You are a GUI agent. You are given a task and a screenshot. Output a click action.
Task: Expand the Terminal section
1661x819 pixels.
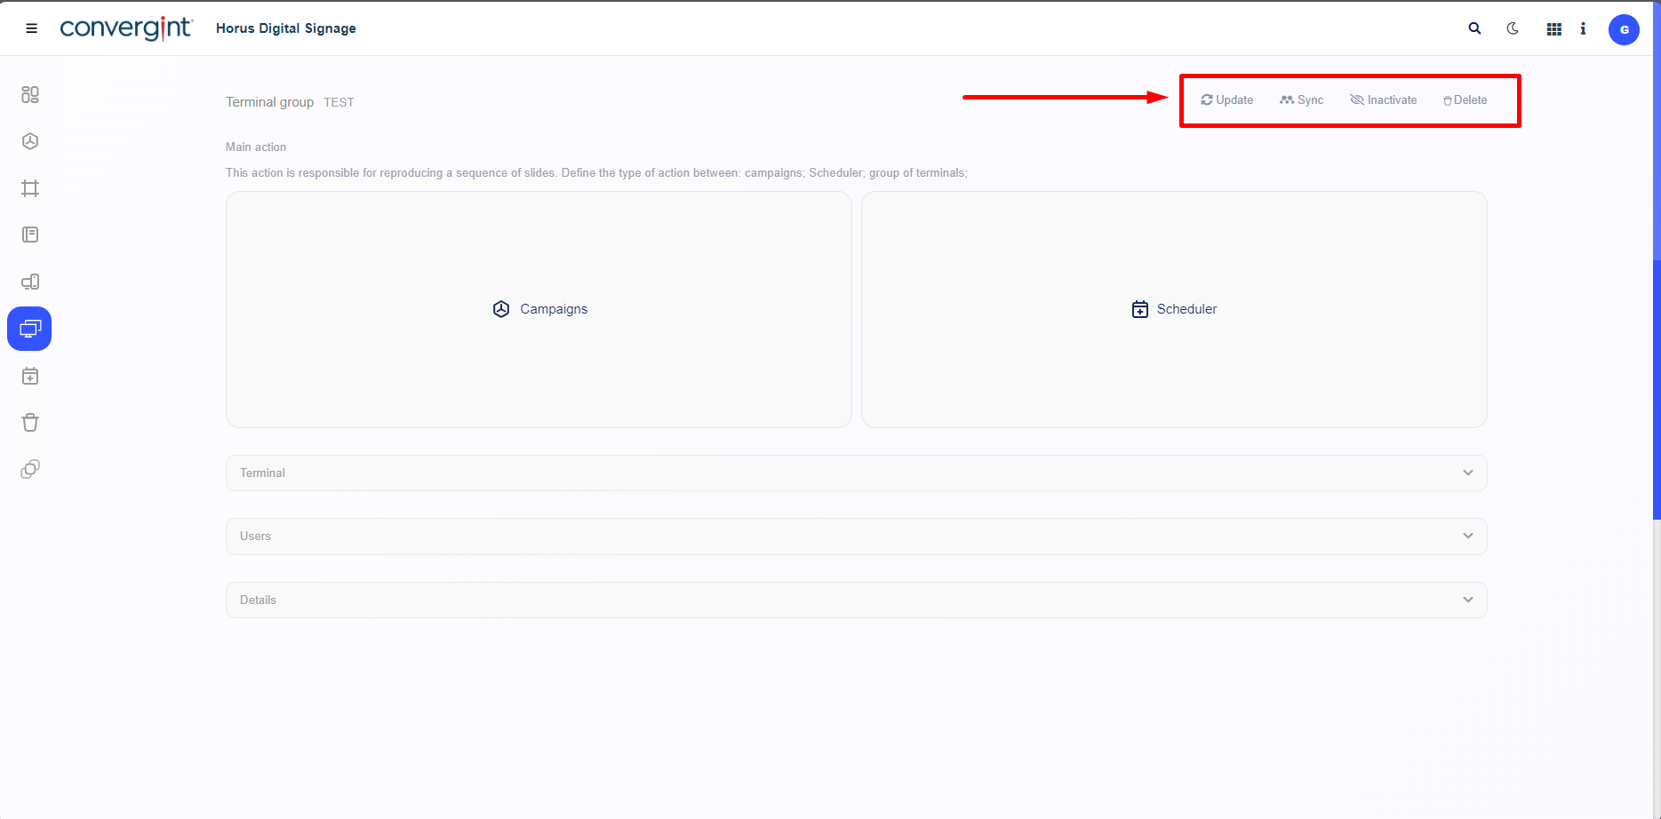(x=856, y=473)
